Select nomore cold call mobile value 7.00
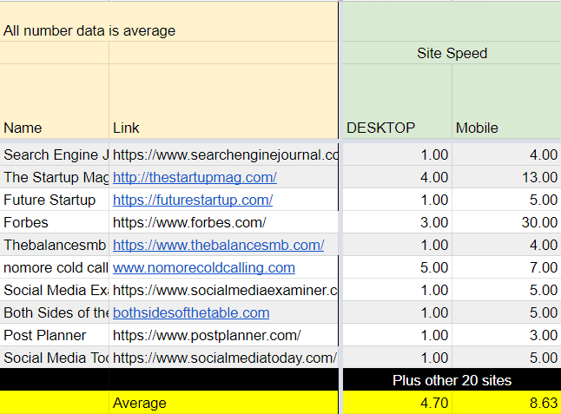561x414 pixels. 506,267
